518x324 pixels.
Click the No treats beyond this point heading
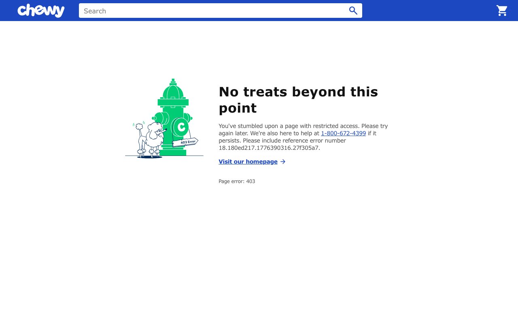pyautogui.click(x=298, y=100)
